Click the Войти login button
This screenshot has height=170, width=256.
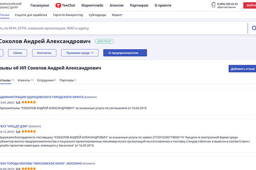[250, 6]
